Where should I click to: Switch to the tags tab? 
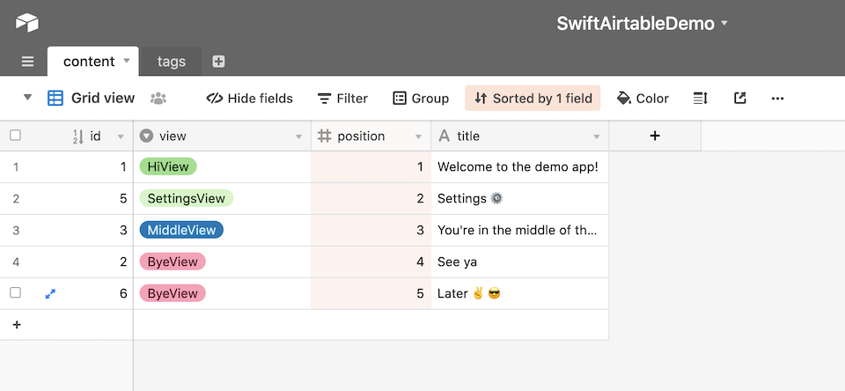click(172, 62)
